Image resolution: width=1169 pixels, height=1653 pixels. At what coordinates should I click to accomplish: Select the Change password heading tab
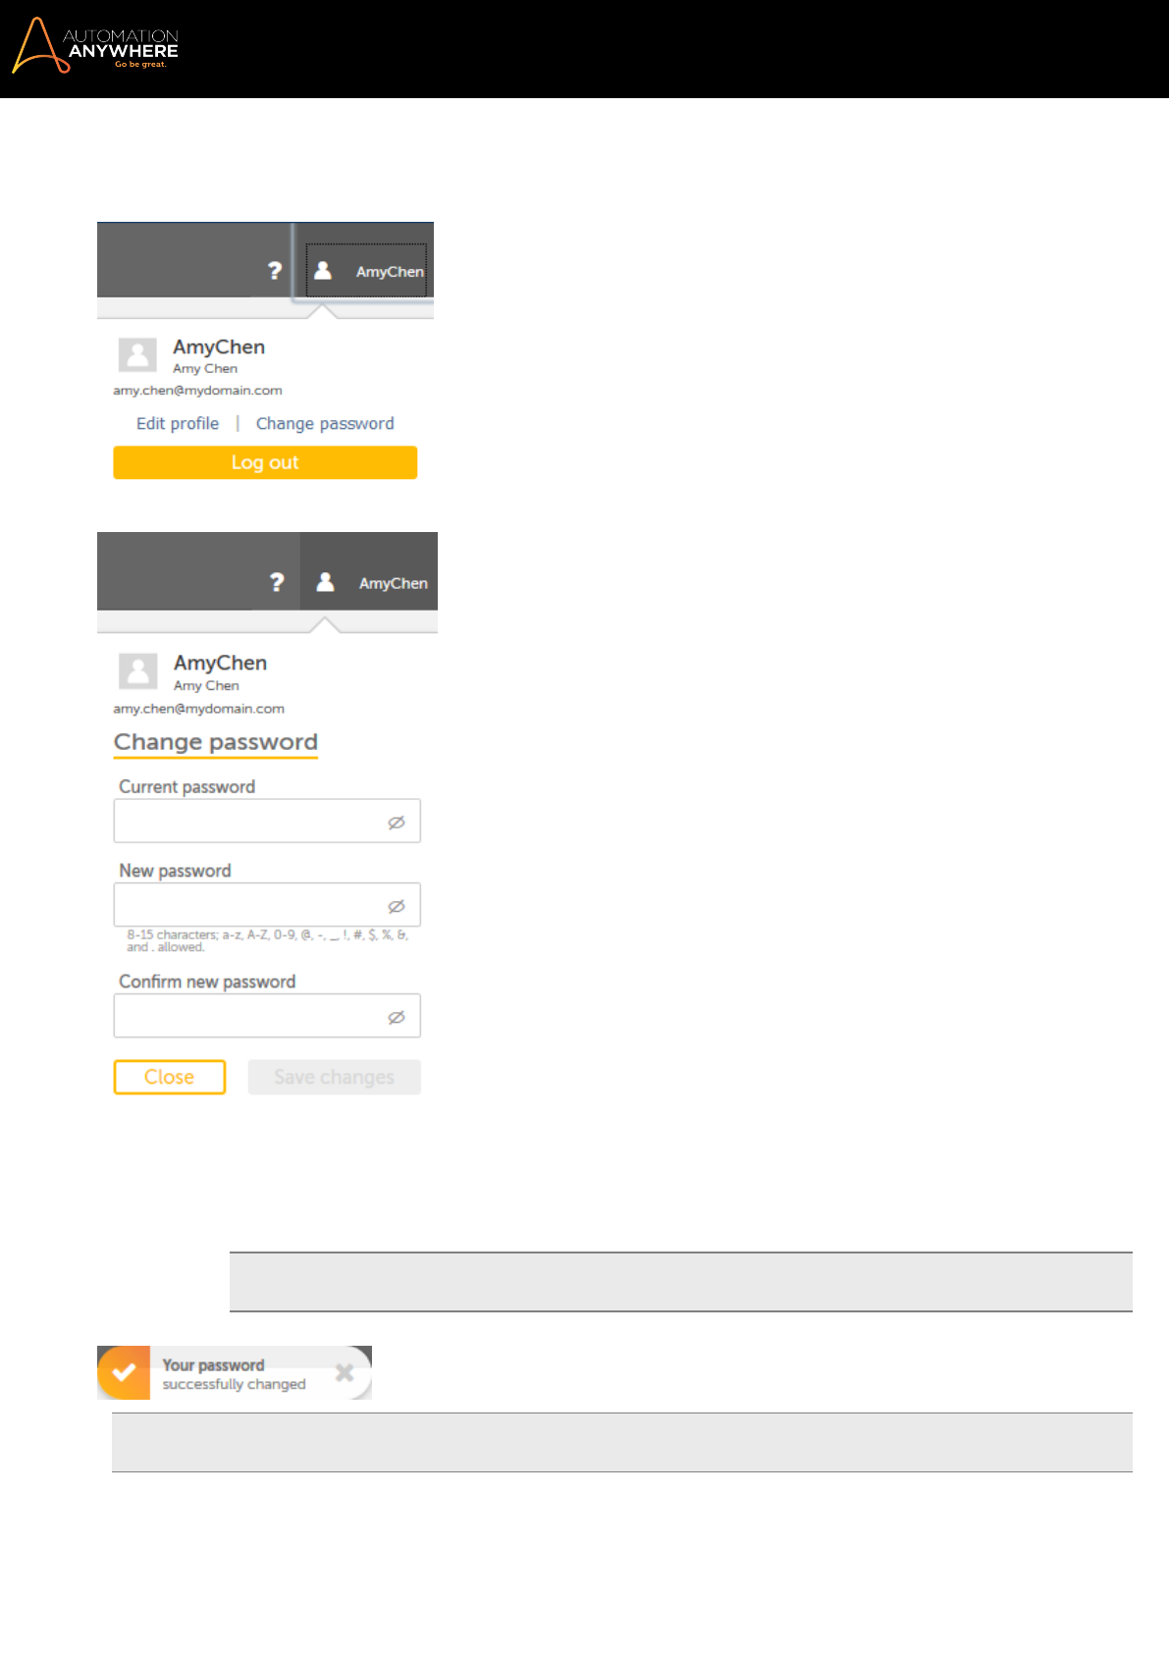[216, 743]
